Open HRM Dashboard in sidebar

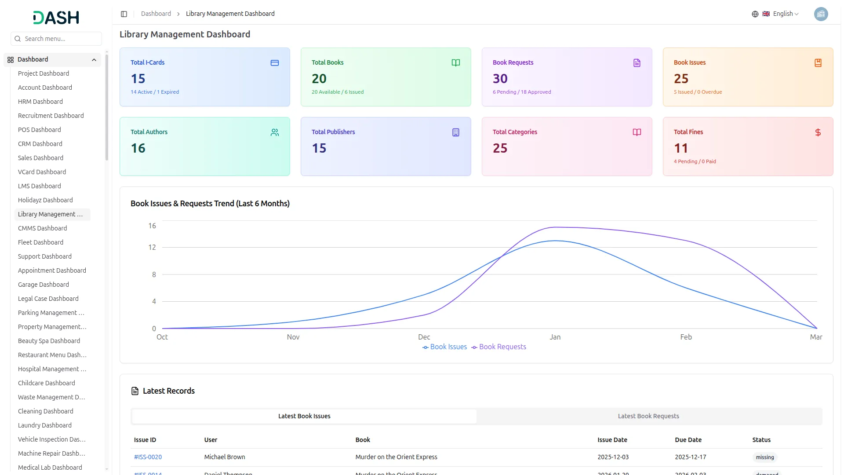(x=40, y=102)
